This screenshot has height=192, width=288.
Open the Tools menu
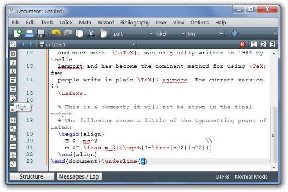point(47,23)
